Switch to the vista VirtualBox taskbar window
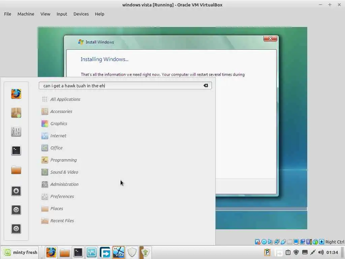This screenshot has width=345, height=259. click(119, 252)
